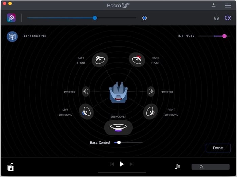This screenshot has width=237, height=177.
Task: Open the hamburger menu
Action: click(x=228, y=6)
